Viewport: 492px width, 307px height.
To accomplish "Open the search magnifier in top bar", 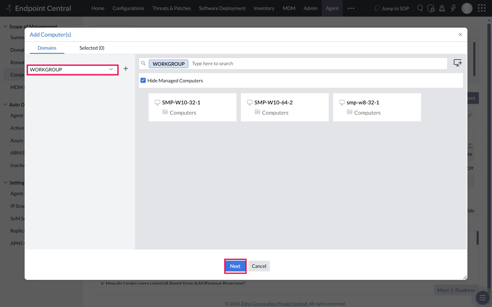I will pos(420,8).
